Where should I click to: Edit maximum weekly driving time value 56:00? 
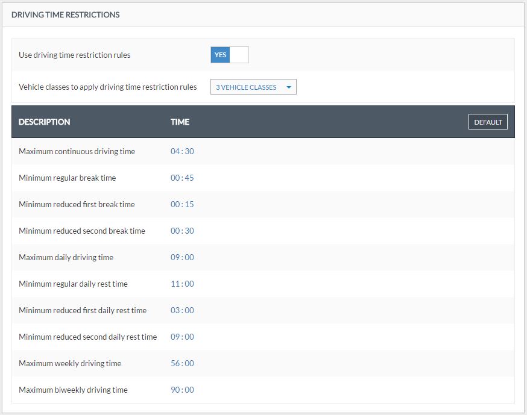[x=182, y=364]
